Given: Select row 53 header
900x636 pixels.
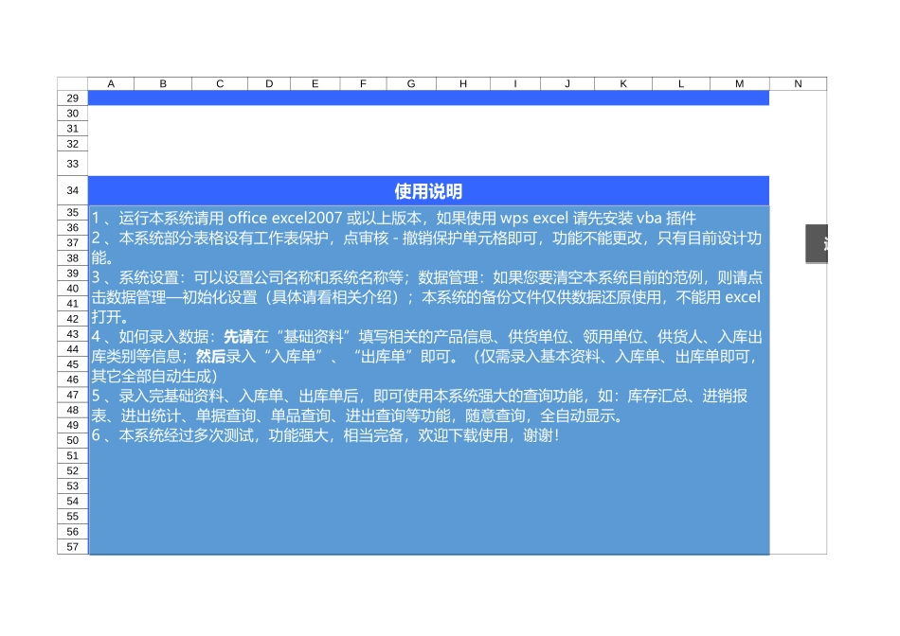Looking at the screenshot, I should tap(72, 486).
